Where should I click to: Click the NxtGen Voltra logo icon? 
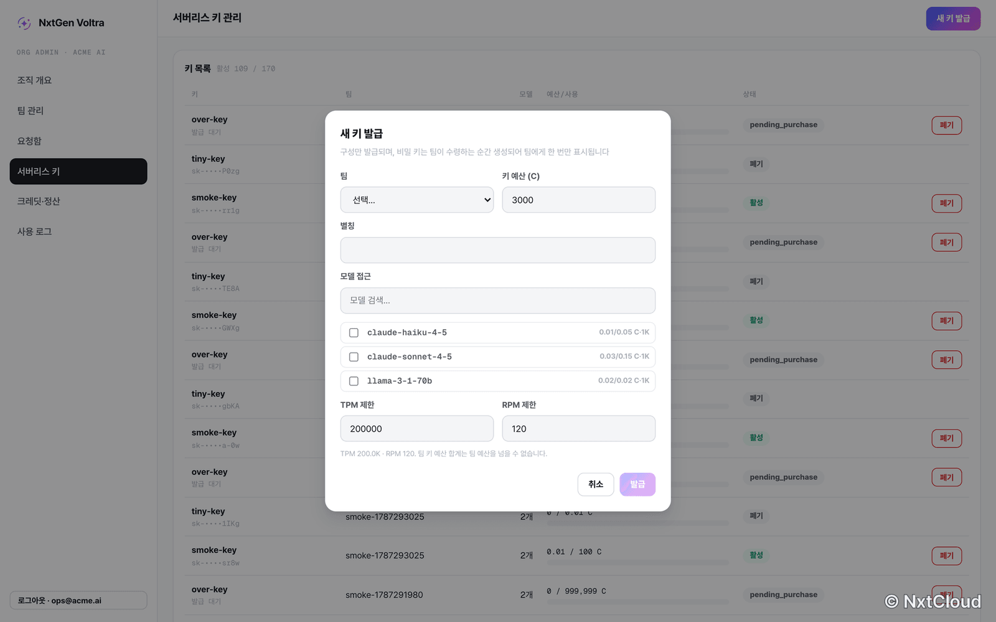tap(24, 23)
